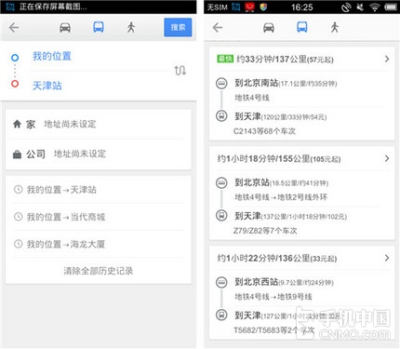Select train list C2143等68个车次
Image resolution: width=400 pixels, height=349 pixels.
(x=264, y=131)
